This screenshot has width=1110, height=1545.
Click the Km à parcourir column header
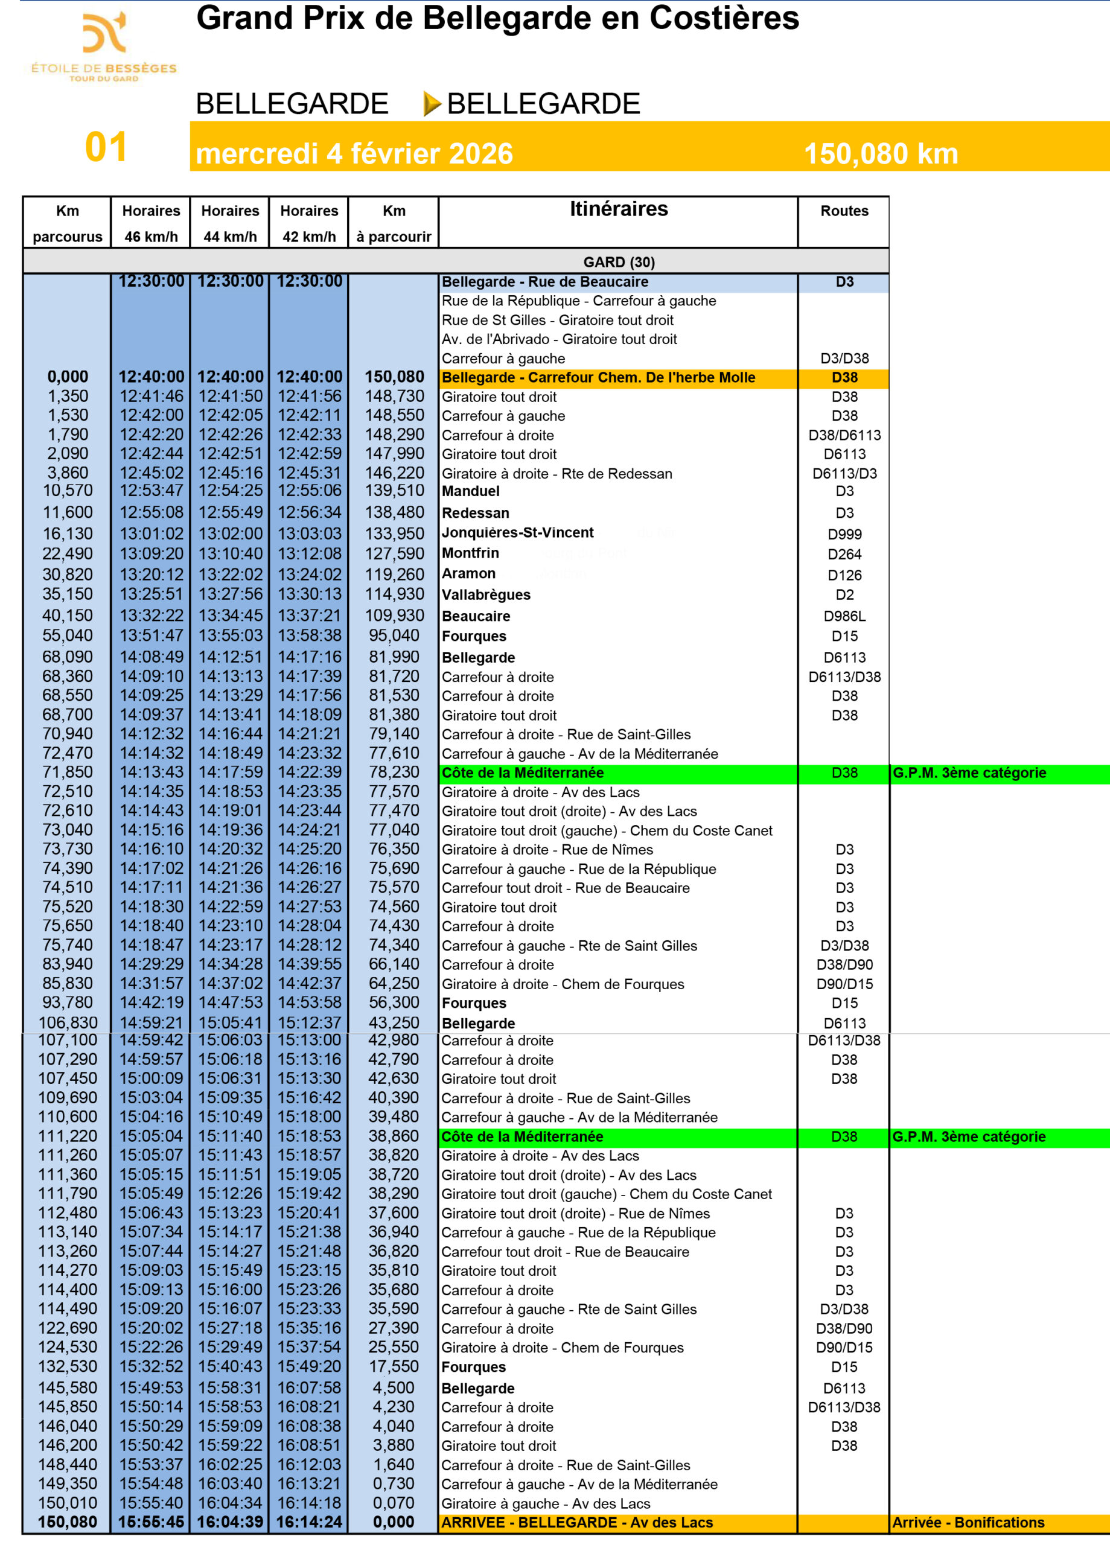click(393, 223)
